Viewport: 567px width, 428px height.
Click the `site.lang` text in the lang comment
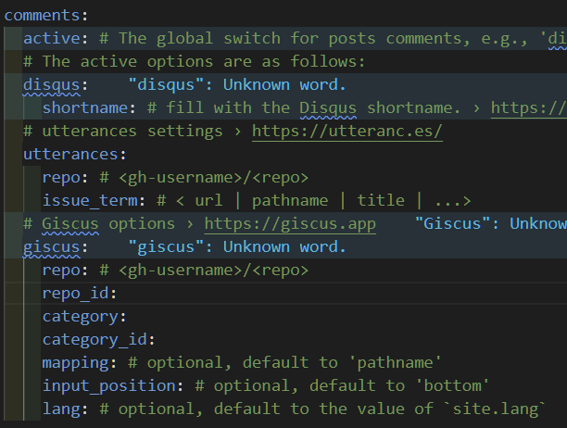click(495, 409)
